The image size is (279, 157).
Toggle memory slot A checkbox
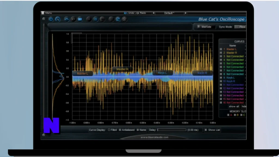click(228, 115)
